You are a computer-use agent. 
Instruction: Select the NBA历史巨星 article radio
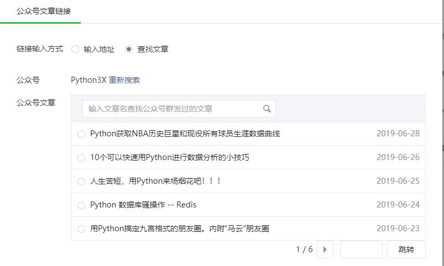point(81,134)
